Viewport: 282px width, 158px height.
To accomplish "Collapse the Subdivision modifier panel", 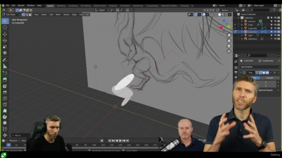I will (x=241, y=72).
